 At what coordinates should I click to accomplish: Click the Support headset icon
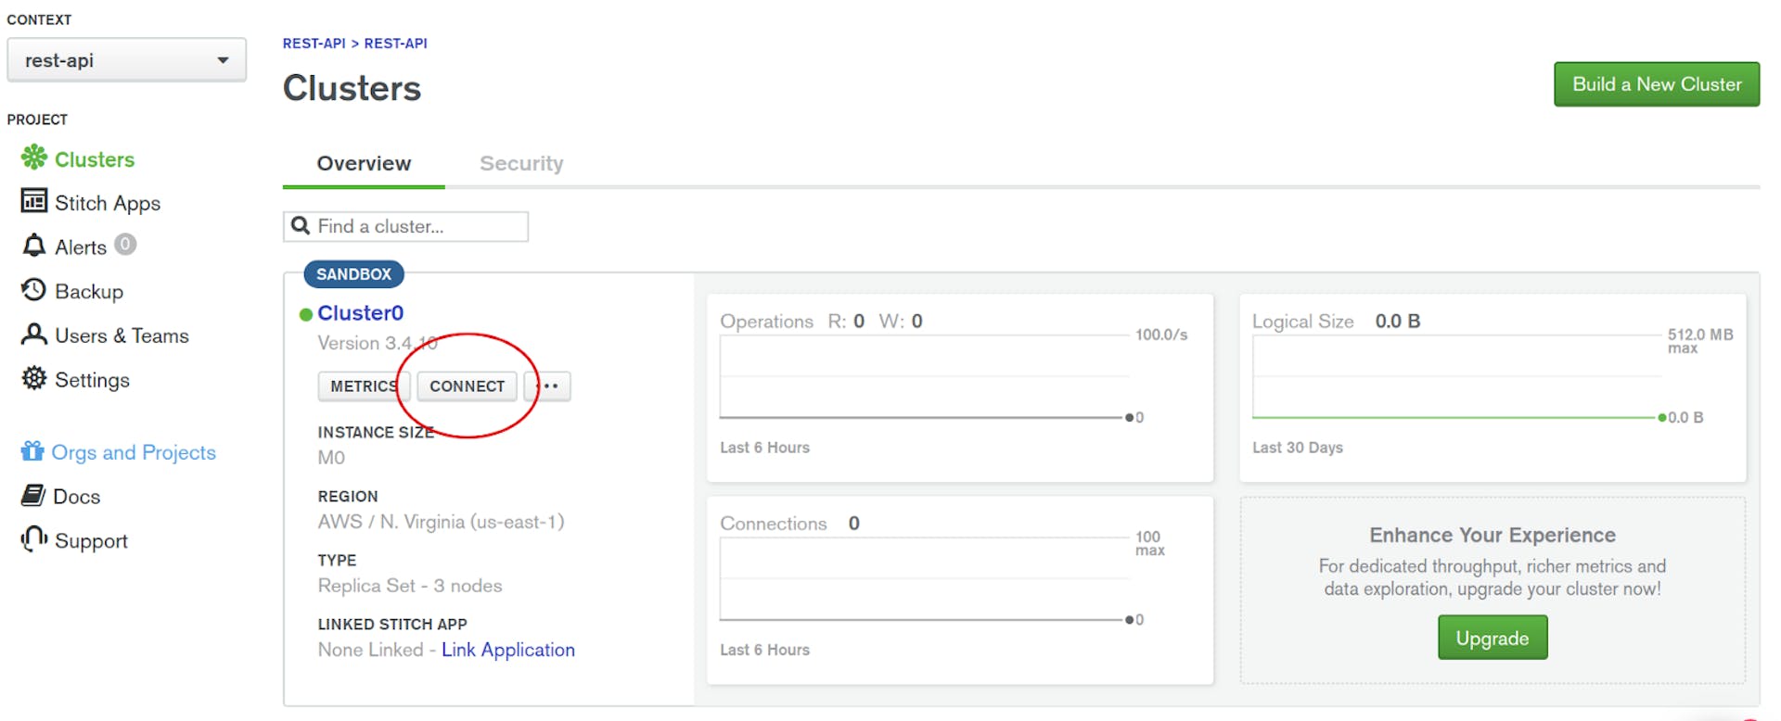(x=34, y=539)
